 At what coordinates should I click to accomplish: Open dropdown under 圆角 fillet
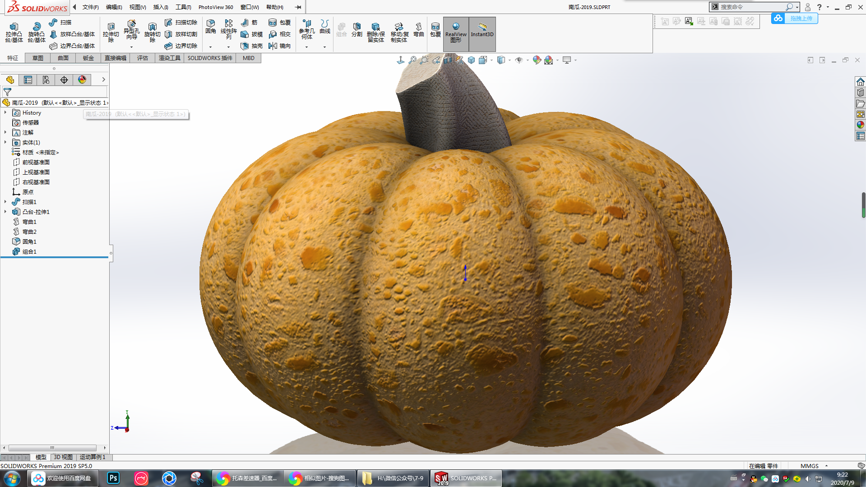[210, 47]
